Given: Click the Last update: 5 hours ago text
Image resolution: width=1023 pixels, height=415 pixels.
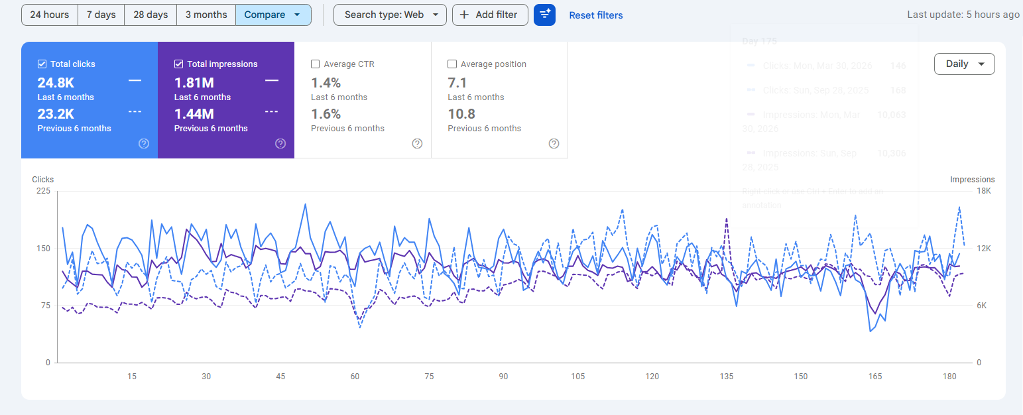Looking at the screenshot, I should coord(963,15).
